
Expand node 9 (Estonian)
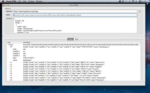pos(10,80)
